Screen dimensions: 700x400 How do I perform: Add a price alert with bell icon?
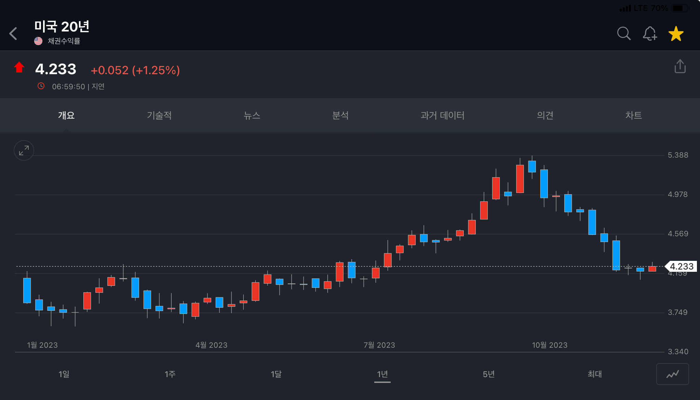pos(650,34)
